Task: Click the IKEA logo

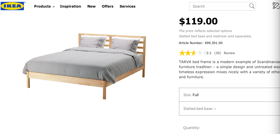Action: (x=13, y=6)
